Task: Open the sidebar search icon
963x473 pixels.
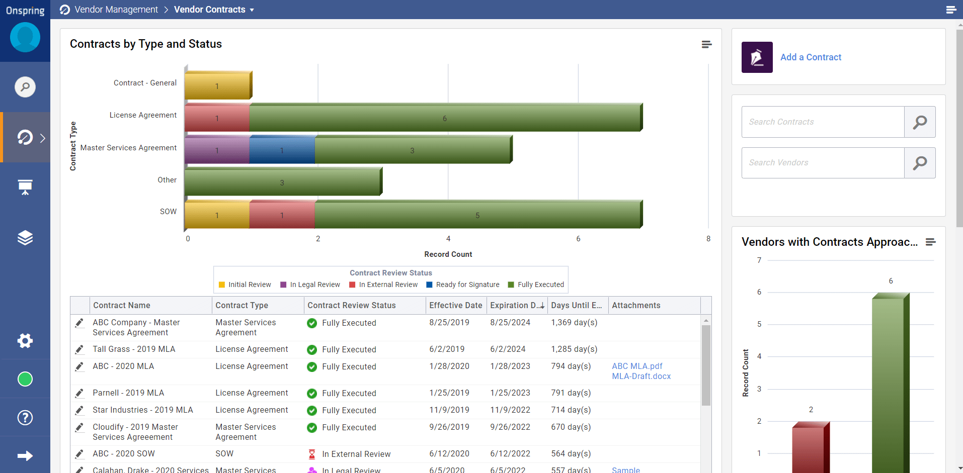Action: click(x=25, y=87)
